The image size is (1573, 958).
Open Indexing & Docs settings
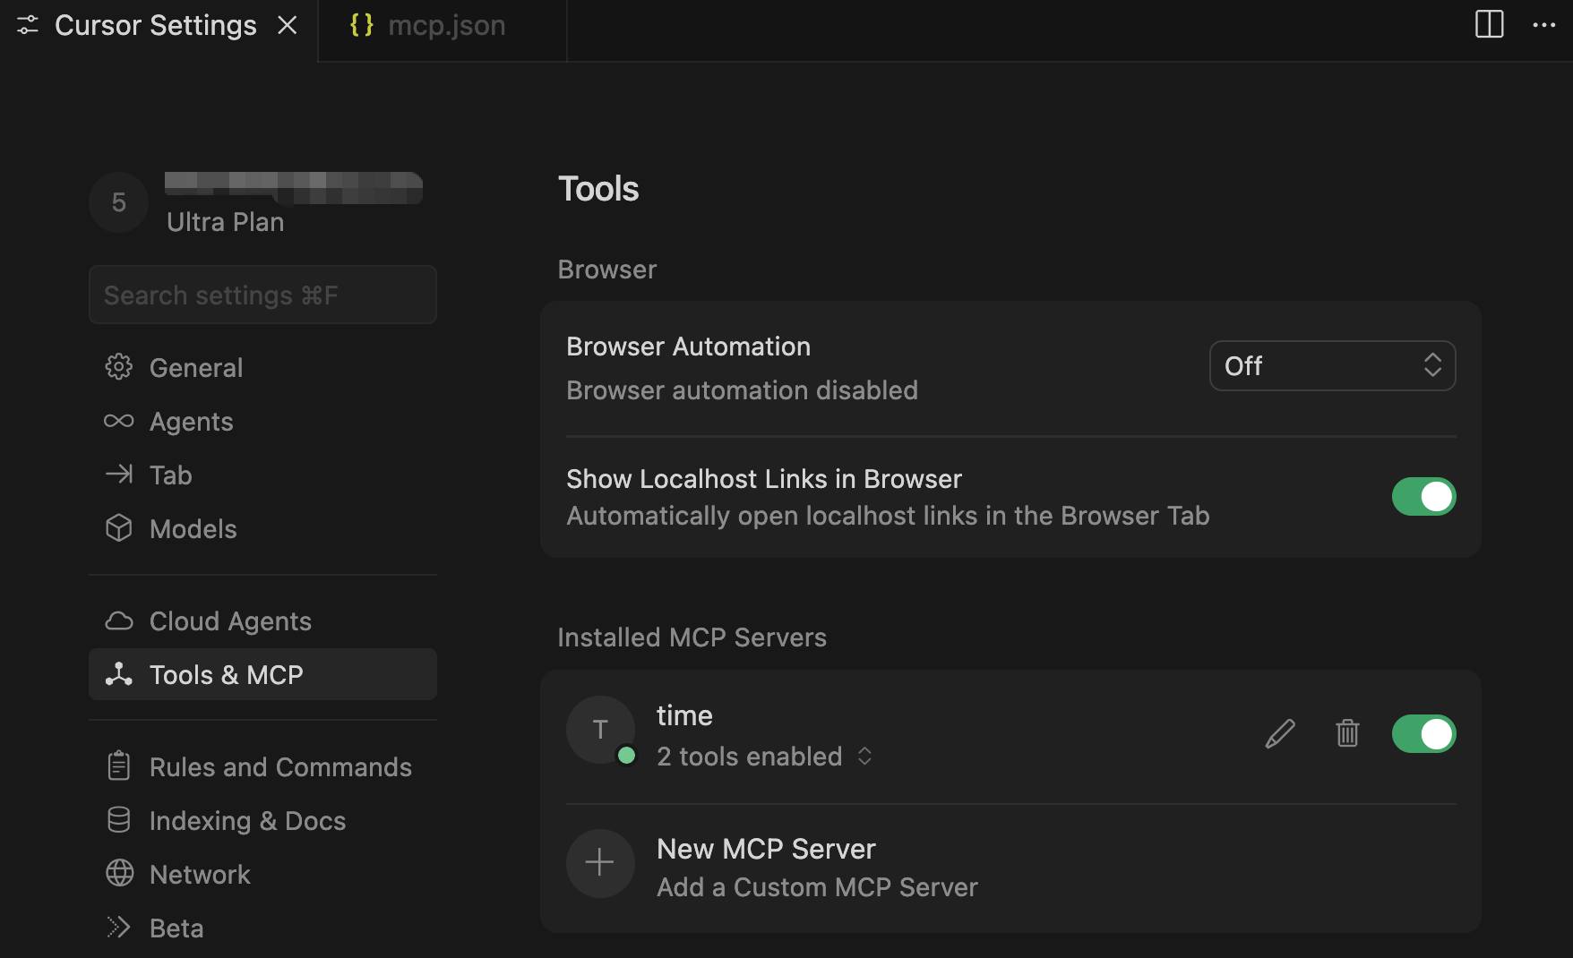coord(247,821)
